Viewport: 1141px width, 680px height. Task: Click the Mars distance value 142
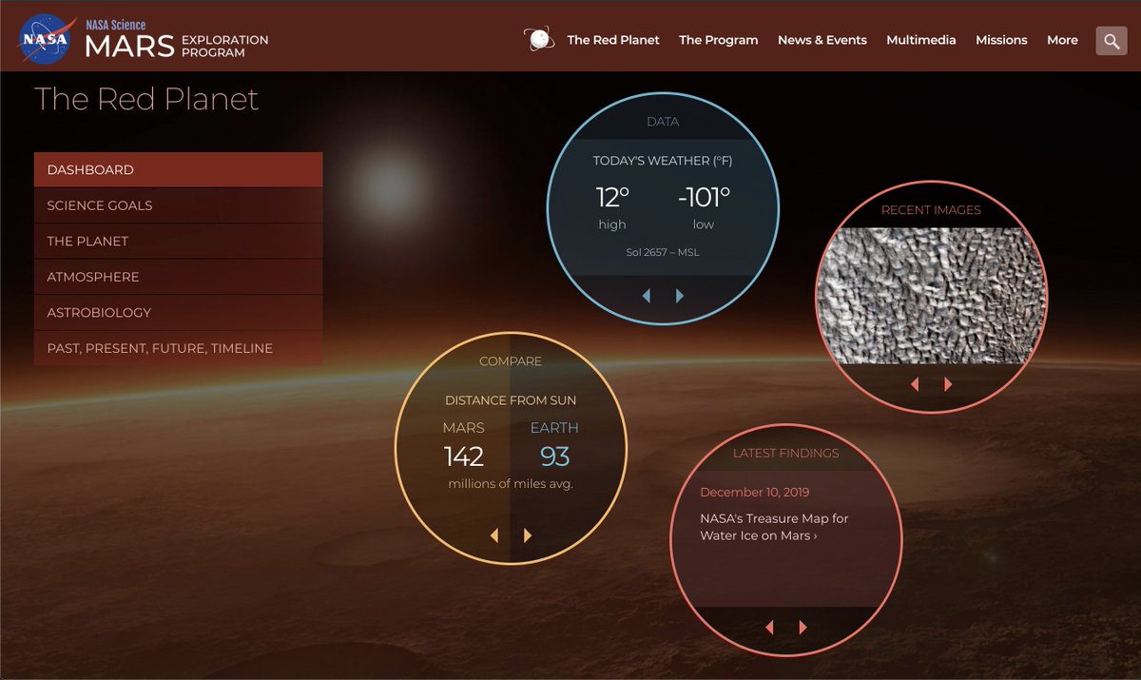tap(464, 457)
